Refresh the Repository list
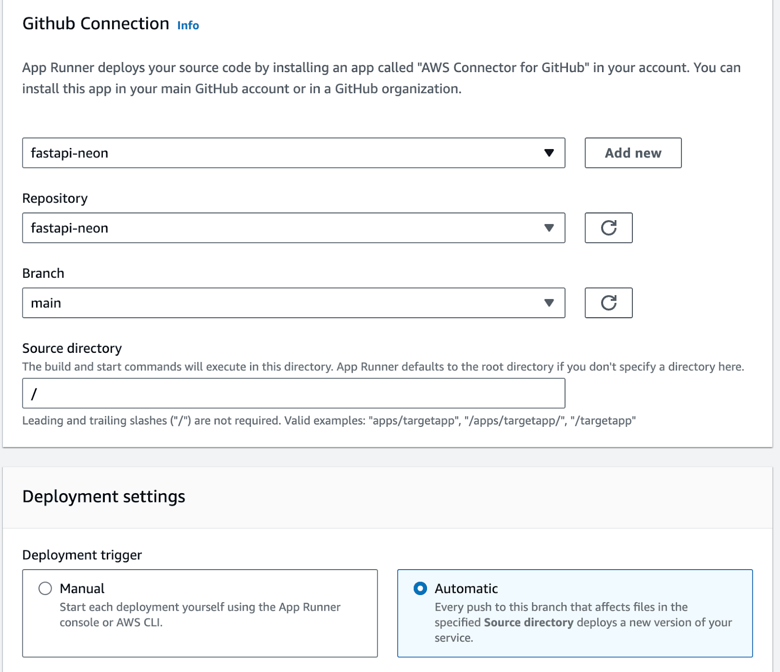This screenshot has width=780, height=672. click(x=608, y=228)
